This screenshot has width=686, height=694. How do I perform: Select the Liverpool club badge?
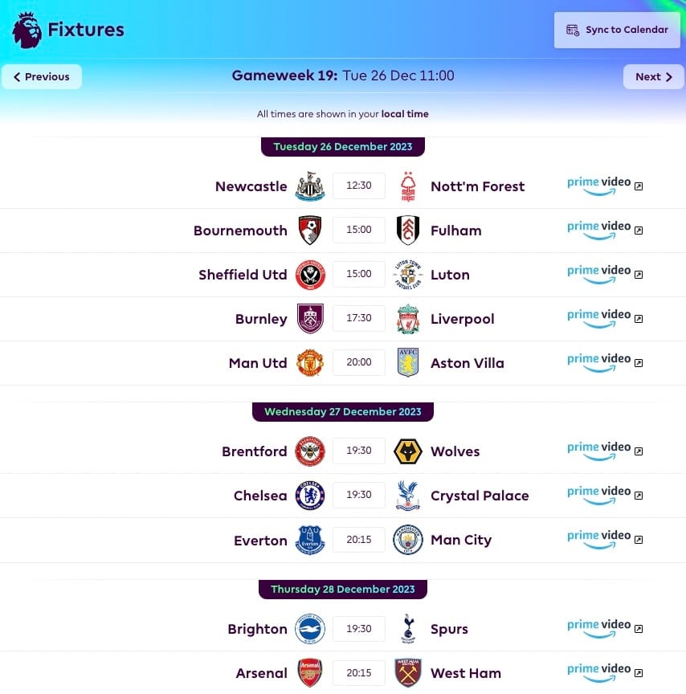point(407,319)
